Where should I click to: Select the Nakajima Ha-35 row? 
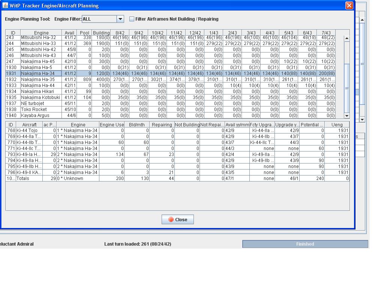pyautogui.click(x=171, y=79)
